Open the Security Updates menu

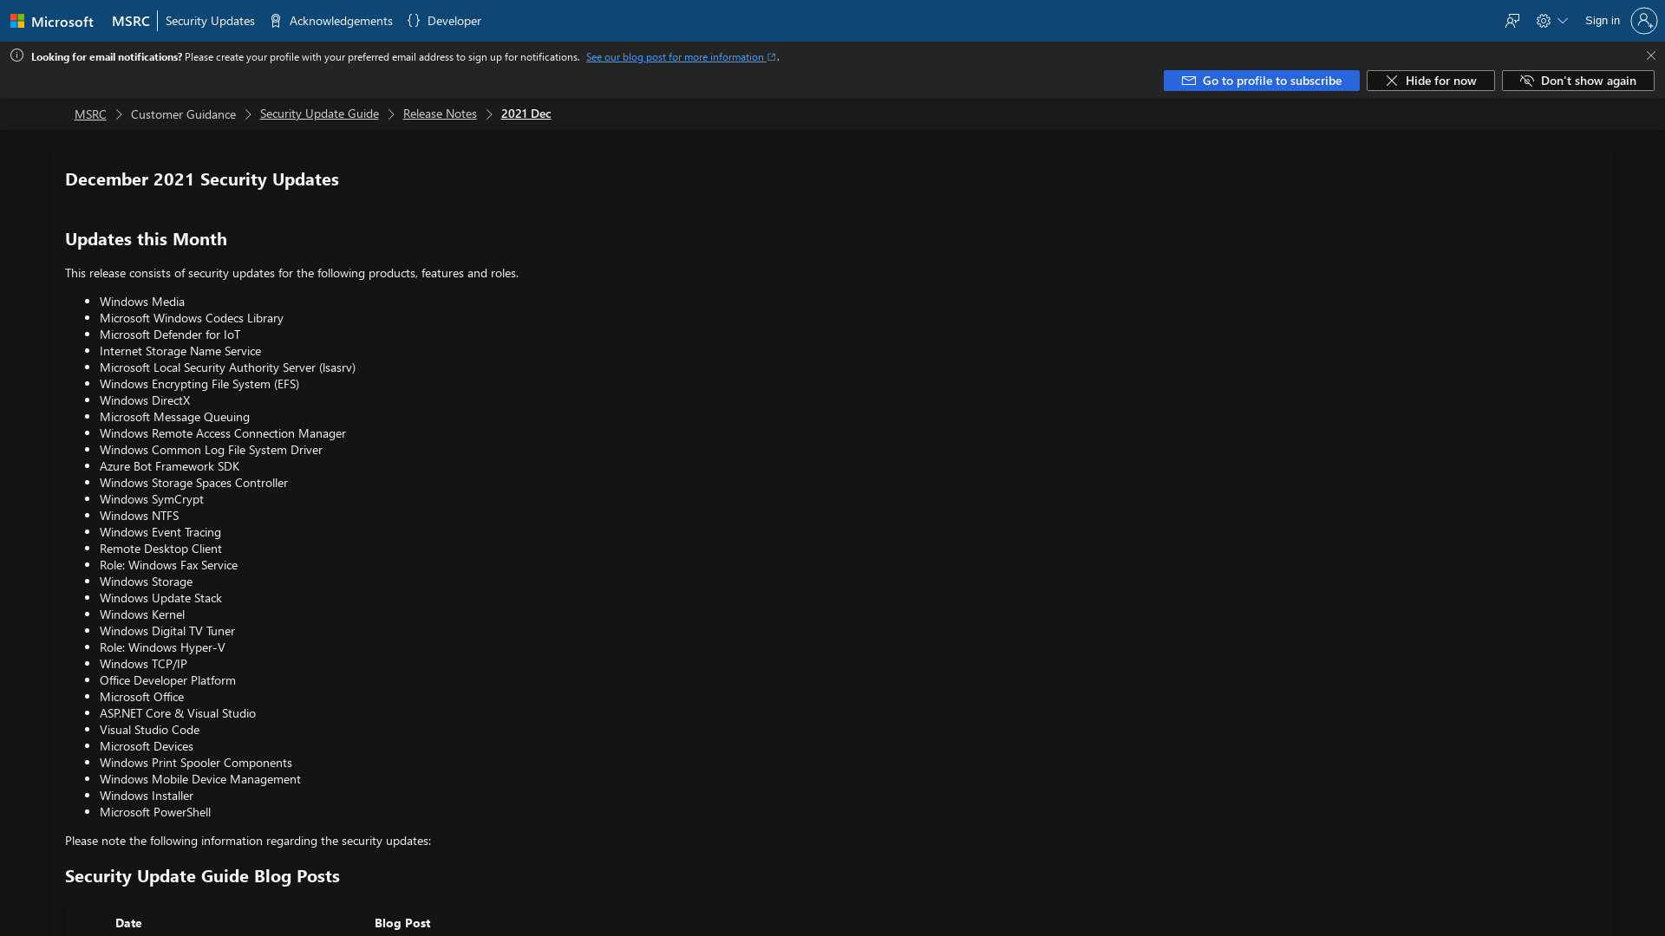click(210, 21)
